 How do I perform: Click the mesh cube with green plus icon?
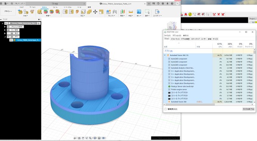click(57, 12)
